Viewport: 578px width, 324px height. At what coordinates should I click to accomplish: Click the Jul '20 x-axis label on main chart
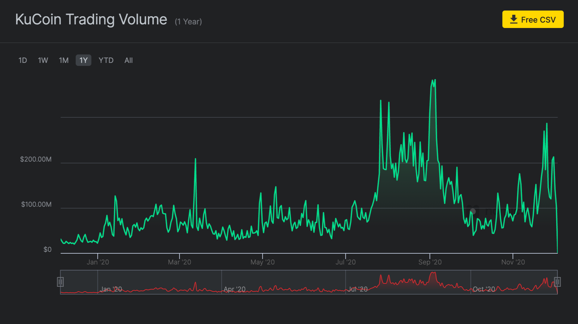pyautogui.click(x=346, y=262)
